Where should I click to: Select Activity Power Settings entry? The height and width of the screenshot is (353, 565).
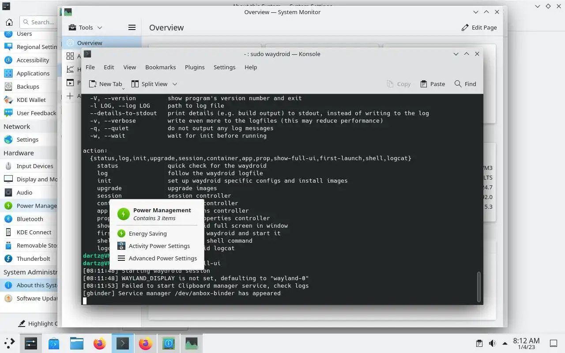[x=157, y=246]
